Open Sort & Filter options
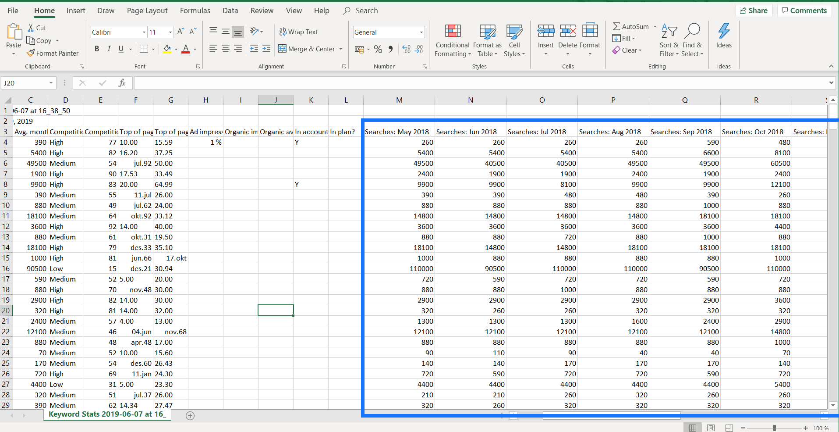Screen dimensions: 839x432 [x=669, y=39]
